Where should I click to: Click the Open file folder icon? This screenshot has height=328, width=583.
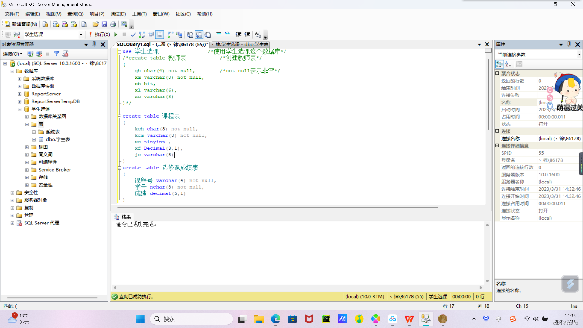(95, 24)
